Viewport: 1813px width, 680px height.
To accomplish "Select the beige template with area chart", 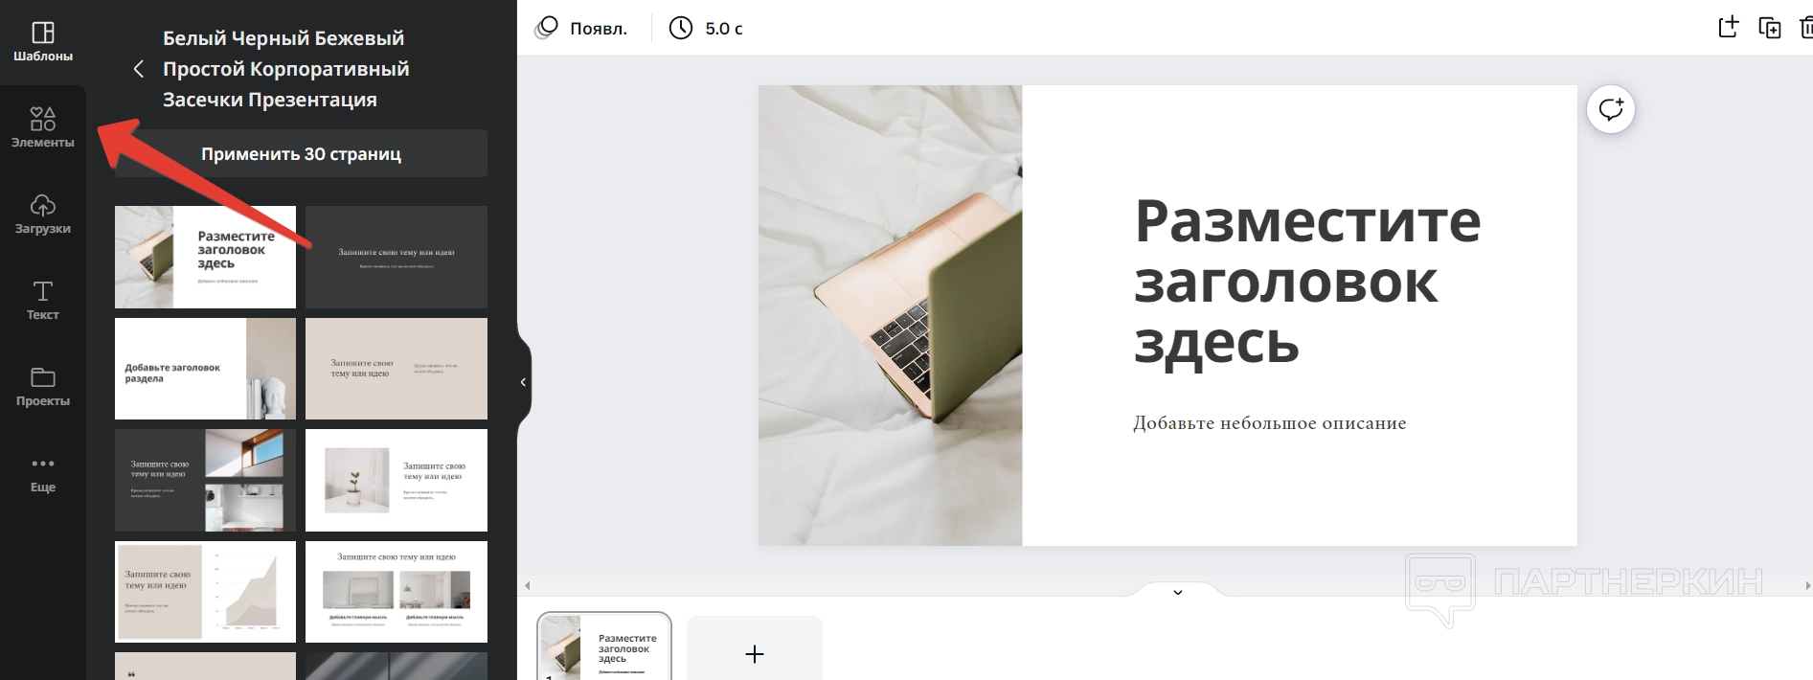I will (205, 592).
